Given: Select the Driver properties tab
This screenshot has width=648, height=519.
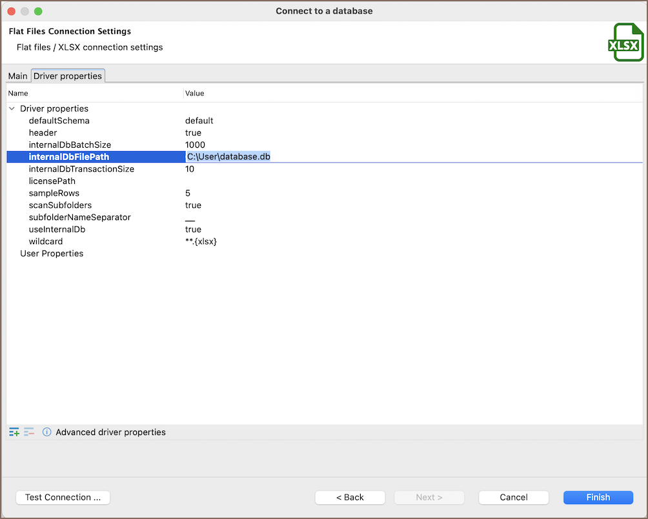Looking at the screenshot, I should point(68,76).
